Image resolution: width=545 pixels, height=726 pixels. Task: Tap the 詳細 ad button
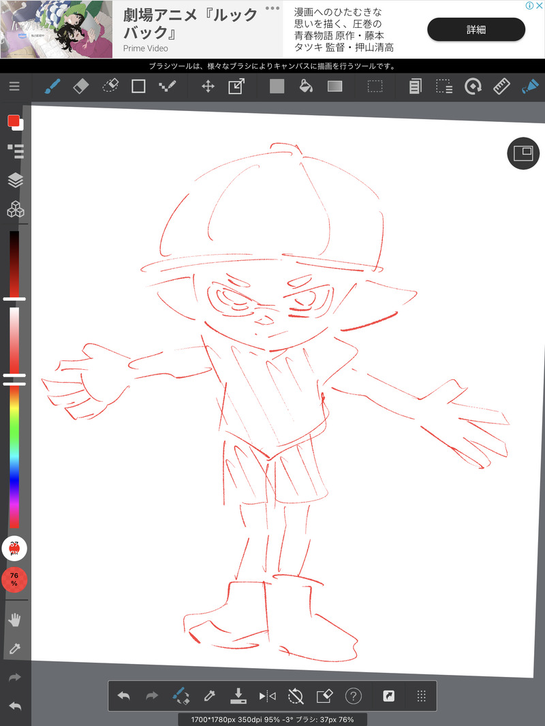pos(476,30)
